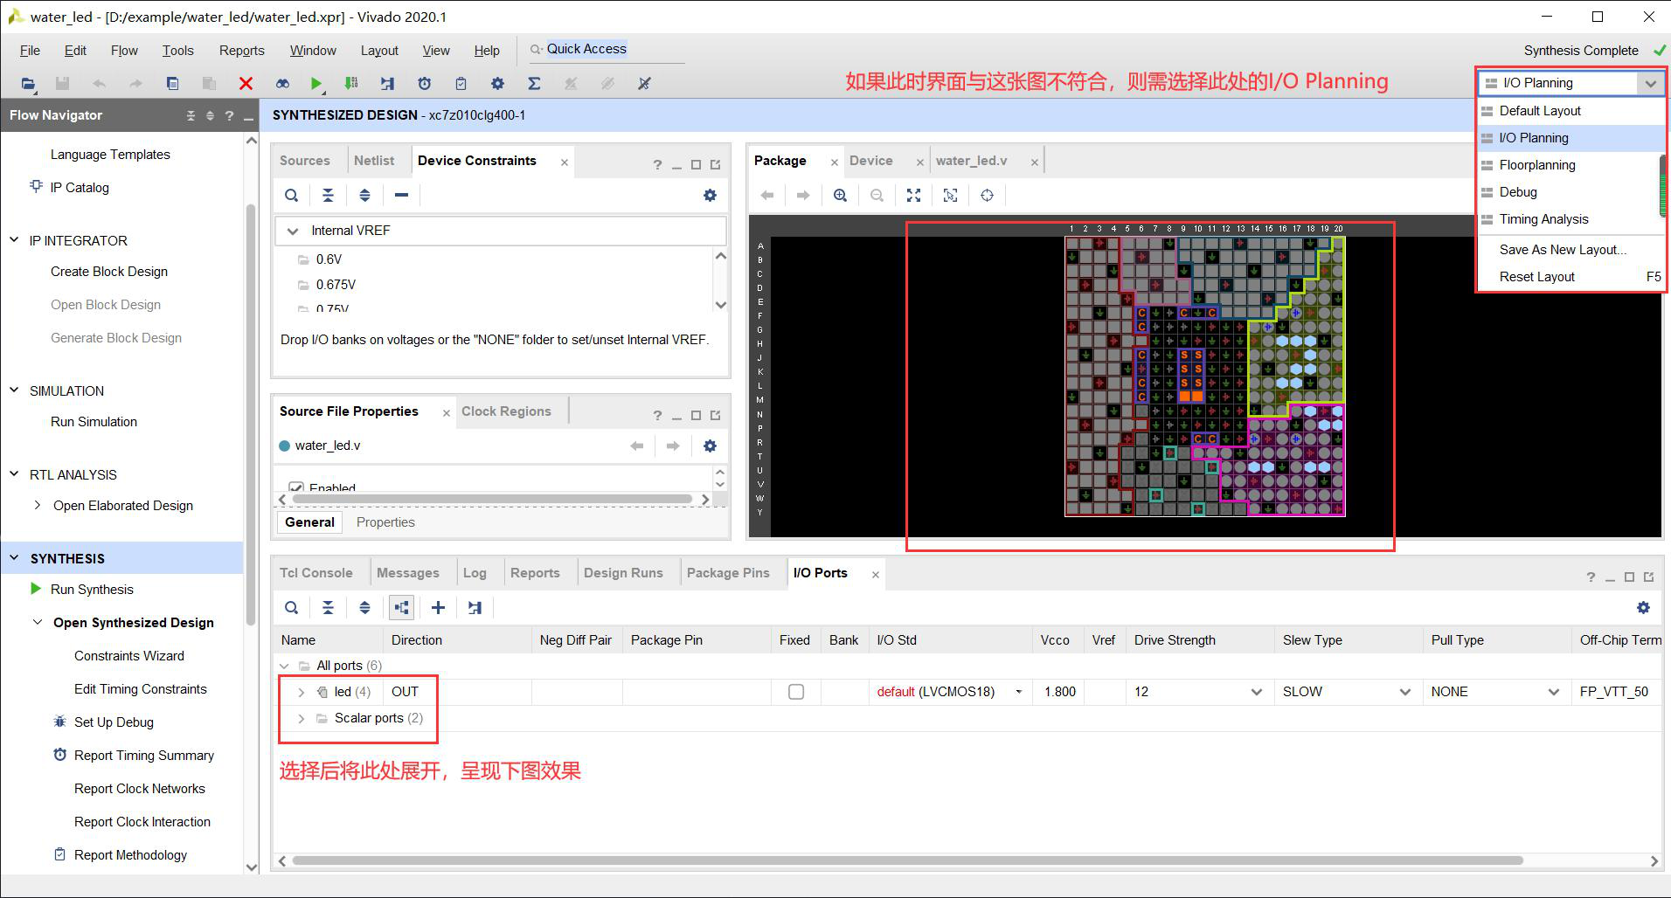This screenshot has height=898, width=1671.
Task: Select the 0.6V folder in Internal VREF
Action: (x=329, y=259)
